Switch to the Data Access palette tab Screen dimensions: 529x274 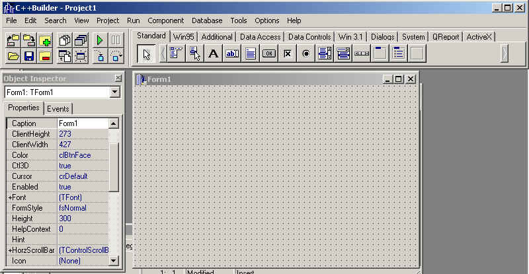coord(260,37)
